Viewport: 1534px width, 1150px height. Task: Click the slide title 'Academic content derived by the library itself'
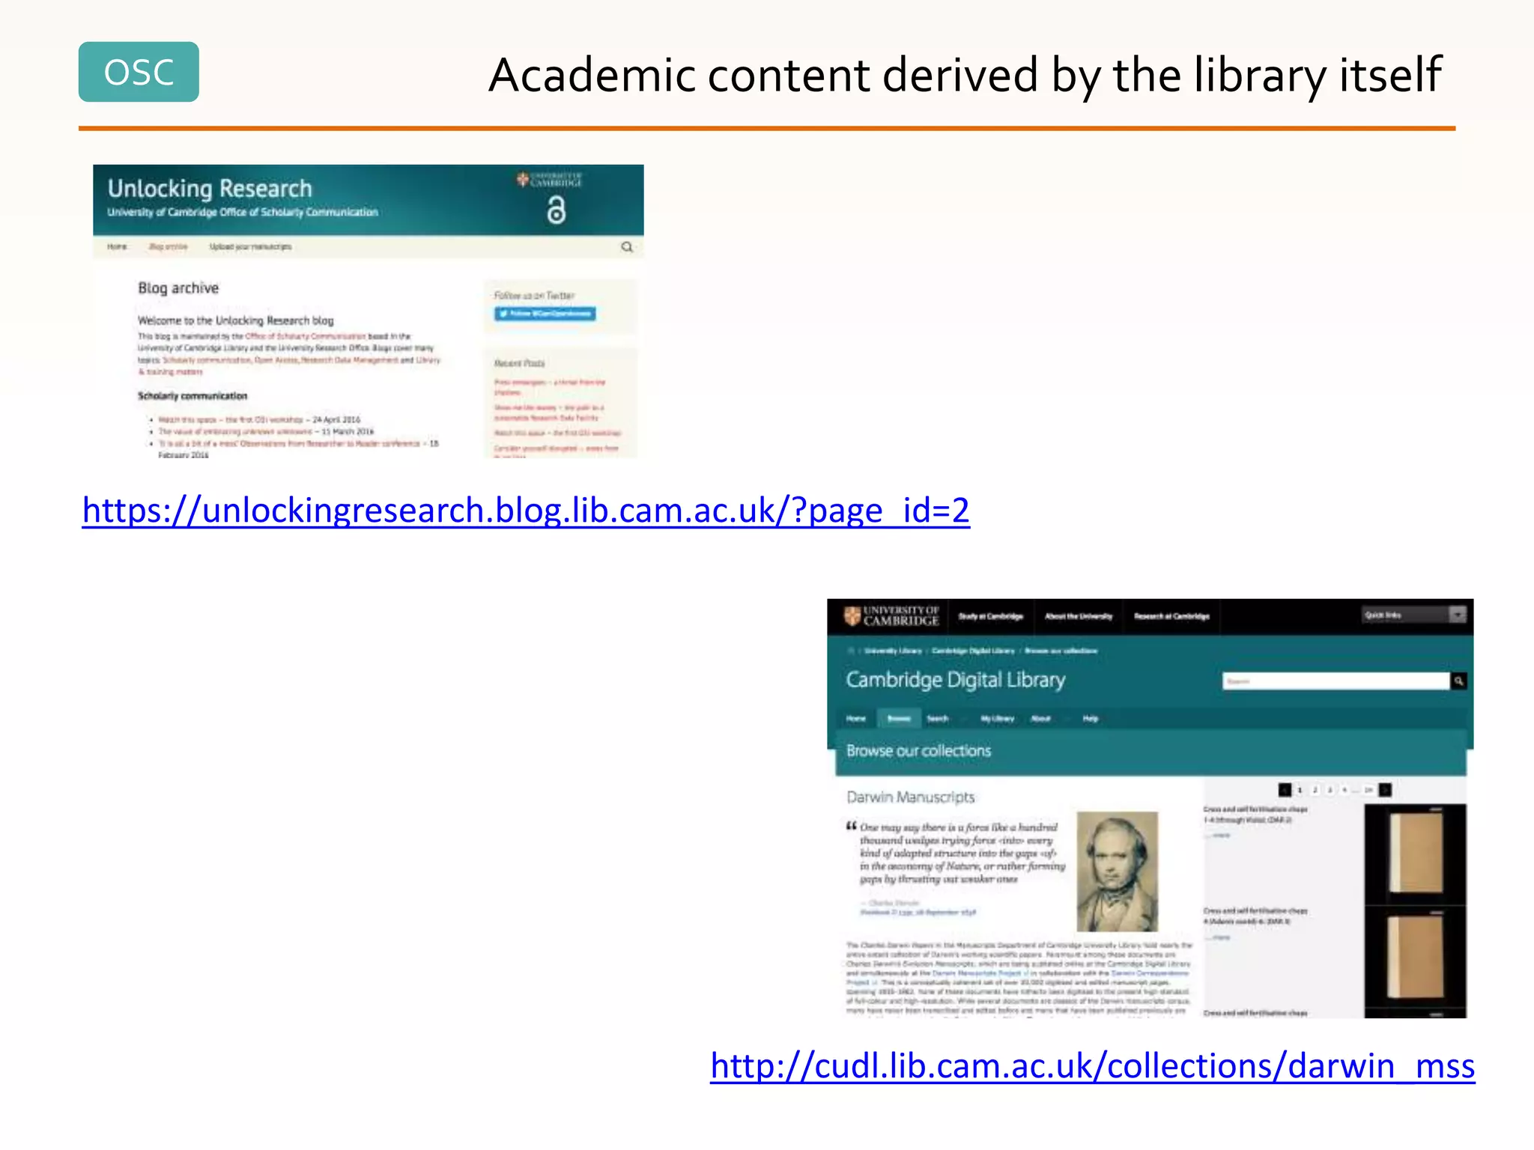coord(965,76)
